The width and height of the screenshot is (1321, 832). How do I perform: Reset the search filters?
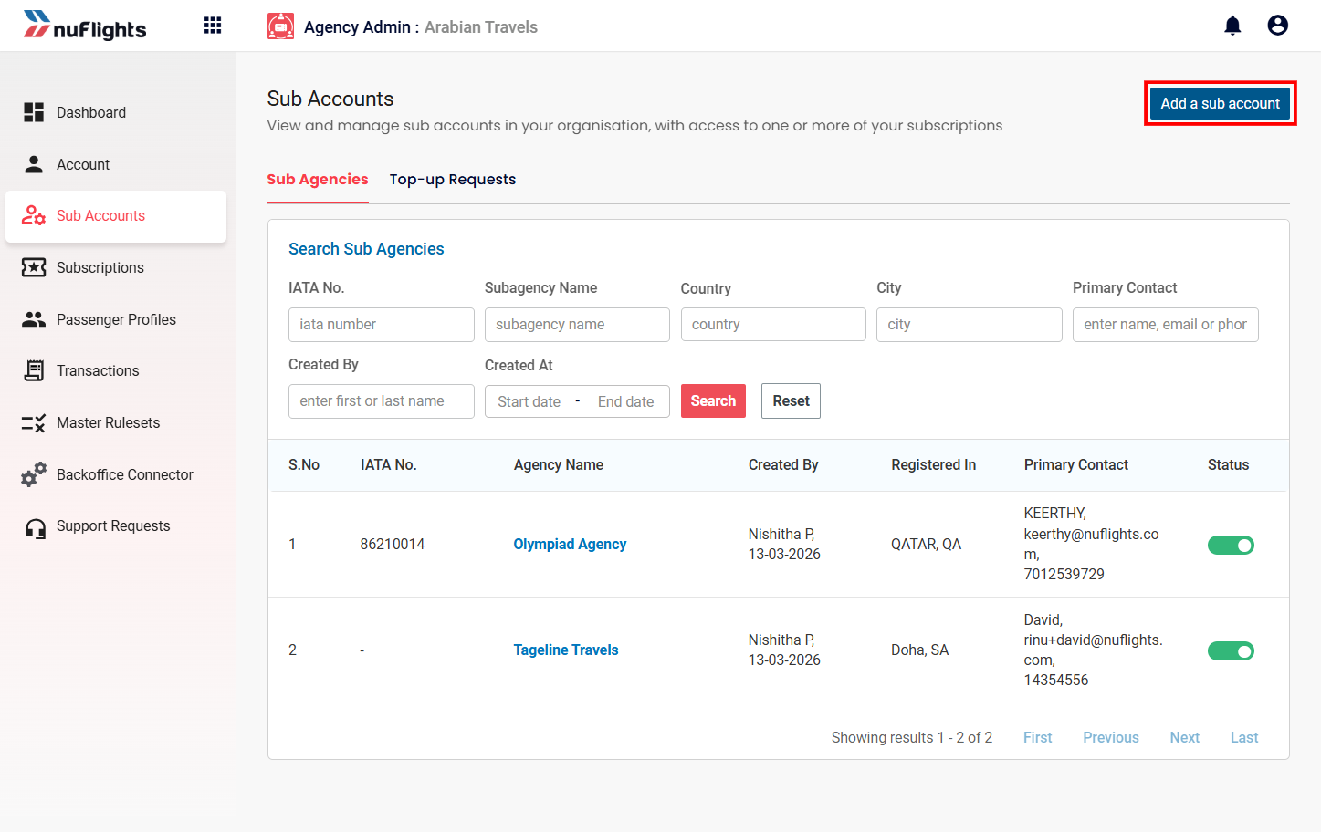(791, 401)
